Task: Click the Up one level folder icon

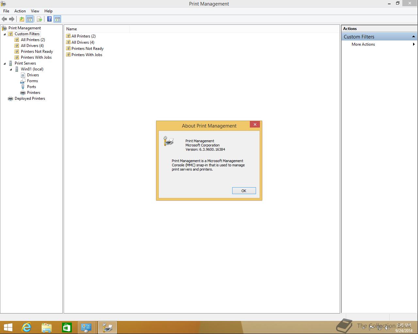Action: pyautogui.click(x=22, y=19)
